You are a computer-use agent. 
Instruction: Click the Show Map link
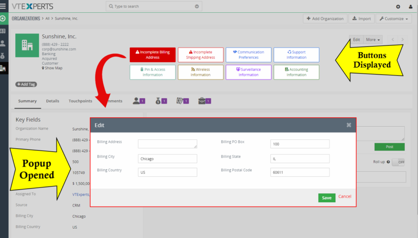coord(52,68)
